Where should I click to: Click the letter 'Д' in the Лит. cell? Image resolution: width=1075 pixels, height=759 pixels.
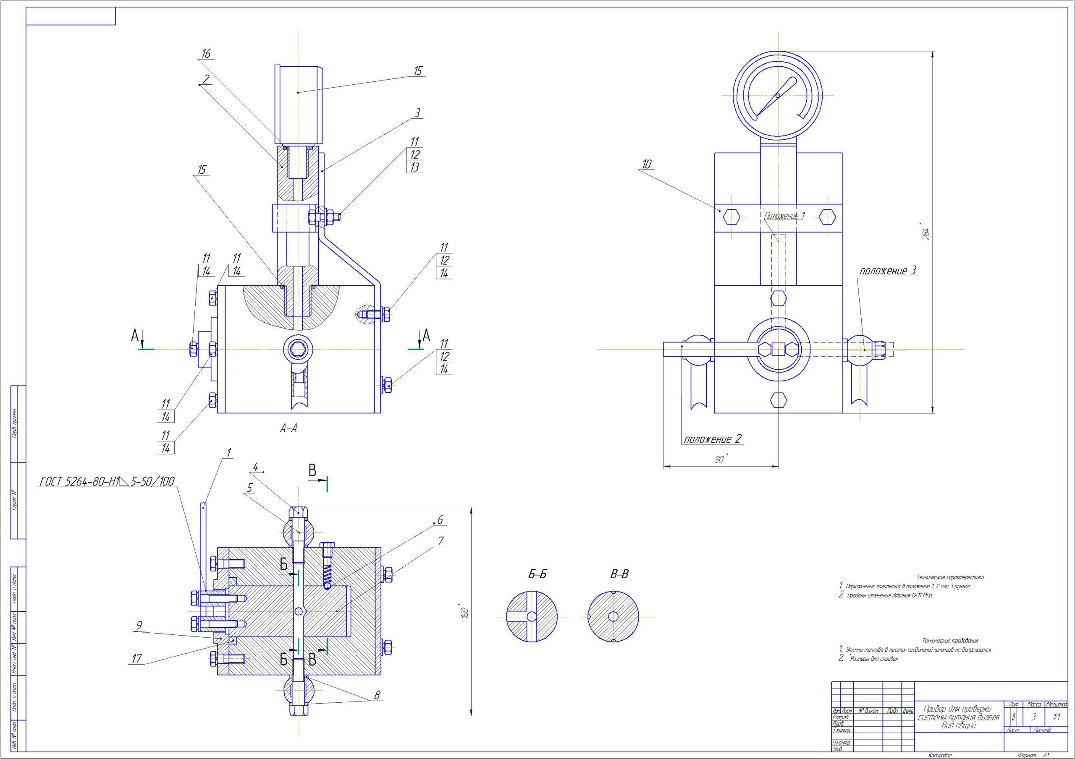(x=1014, y=717)
